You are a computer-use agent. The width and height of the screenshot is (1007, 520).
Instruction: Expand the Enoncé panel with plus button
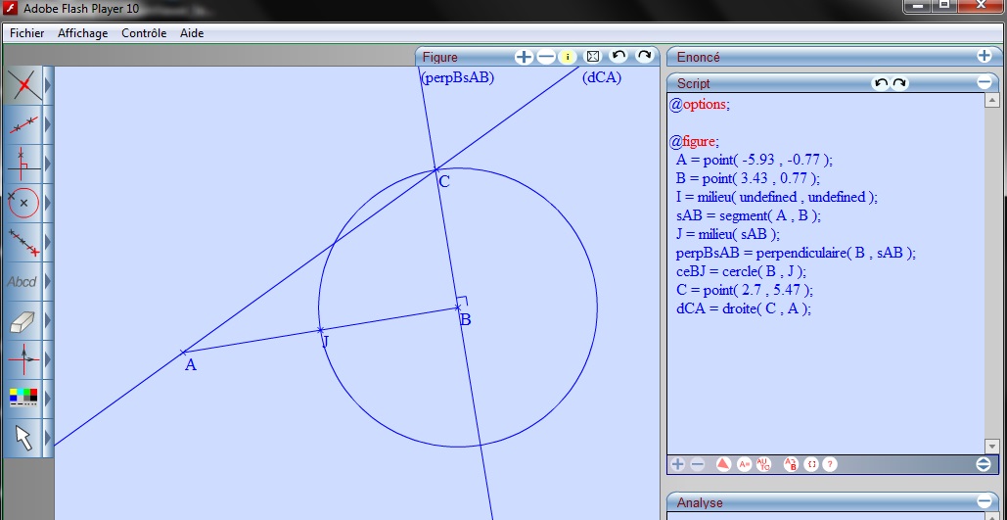pos(984,57)
